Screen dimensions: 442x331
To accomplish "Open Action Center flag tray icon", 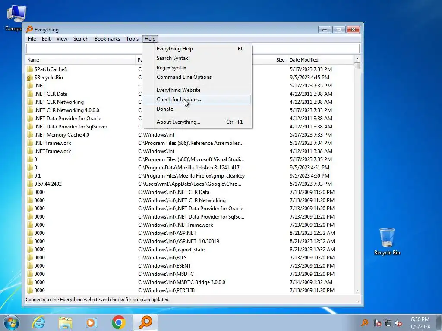I will [377, 323].
